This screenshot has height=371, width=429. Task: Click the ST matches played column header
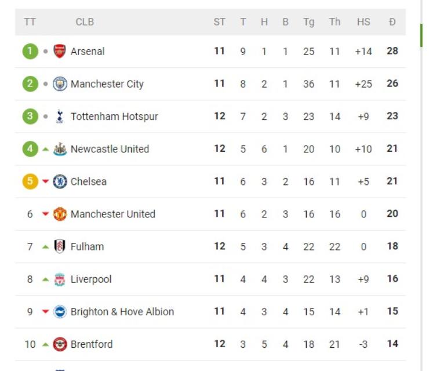[x=219, y=22]
